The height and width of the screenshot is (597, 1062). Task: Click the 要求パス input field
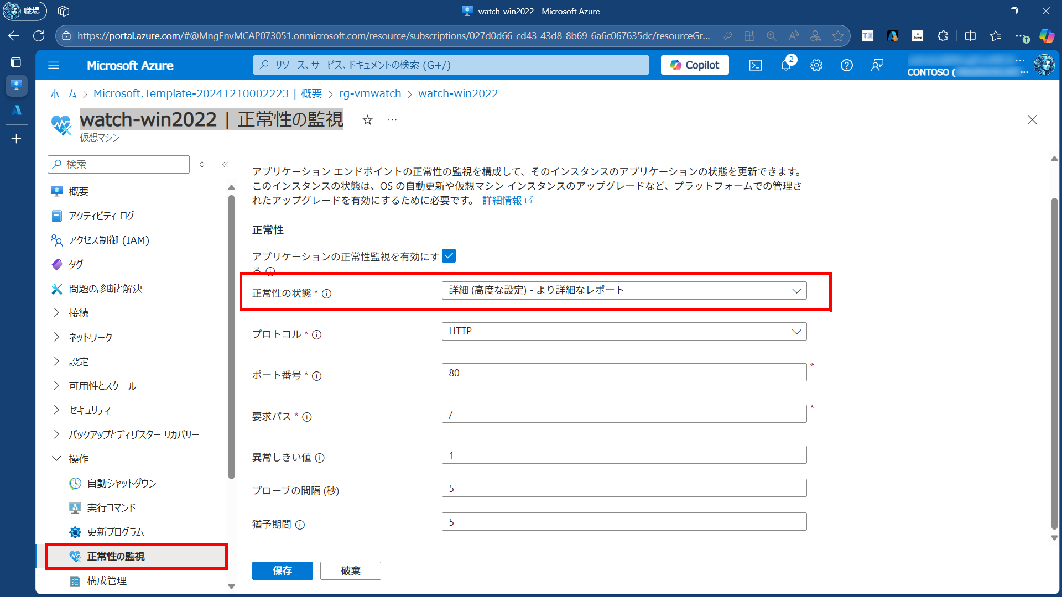point(623,414)
